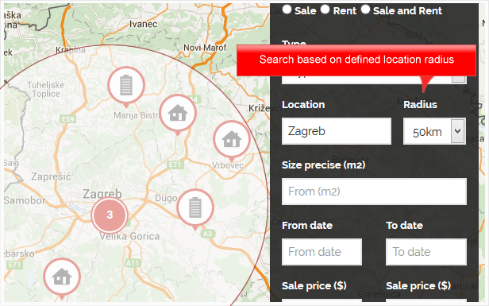This screenshot has width=489, height=306.
Task: Click the To date input
Action: tap(426, 252)
